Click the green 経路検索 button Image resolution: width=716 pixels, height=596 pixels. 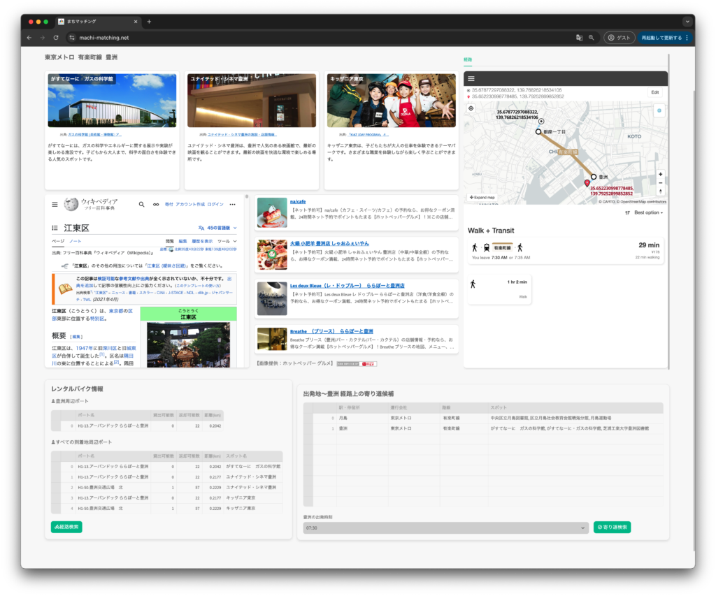(66, 527)
